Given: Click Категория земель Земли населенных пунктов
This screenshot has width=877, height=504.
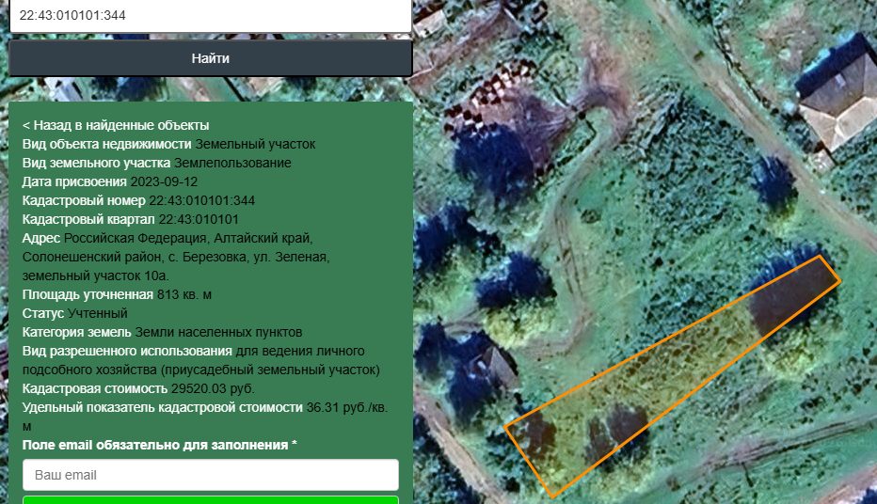Looking at the screenshot, I should click(x=162, y=332).
